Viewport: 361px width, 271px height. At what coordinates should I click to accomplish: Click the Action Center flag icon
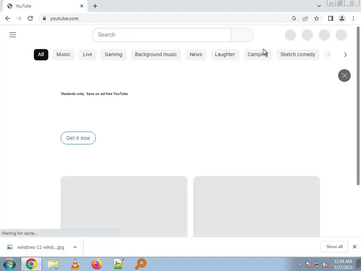308,264
